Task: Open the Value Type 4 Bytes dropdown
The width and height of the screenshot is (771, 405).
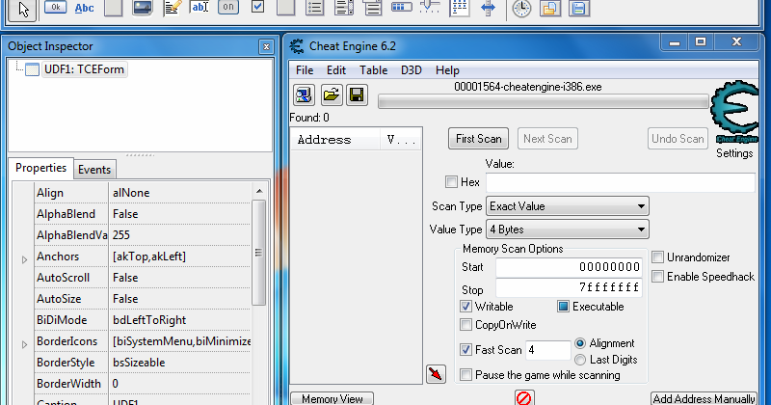Action: [568, 229]
